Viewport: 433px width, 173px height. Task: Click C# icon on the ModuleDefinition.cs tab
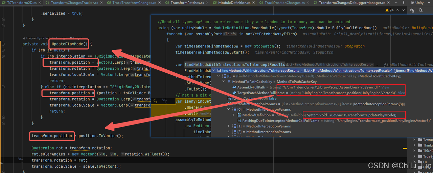tap(215, 3)
